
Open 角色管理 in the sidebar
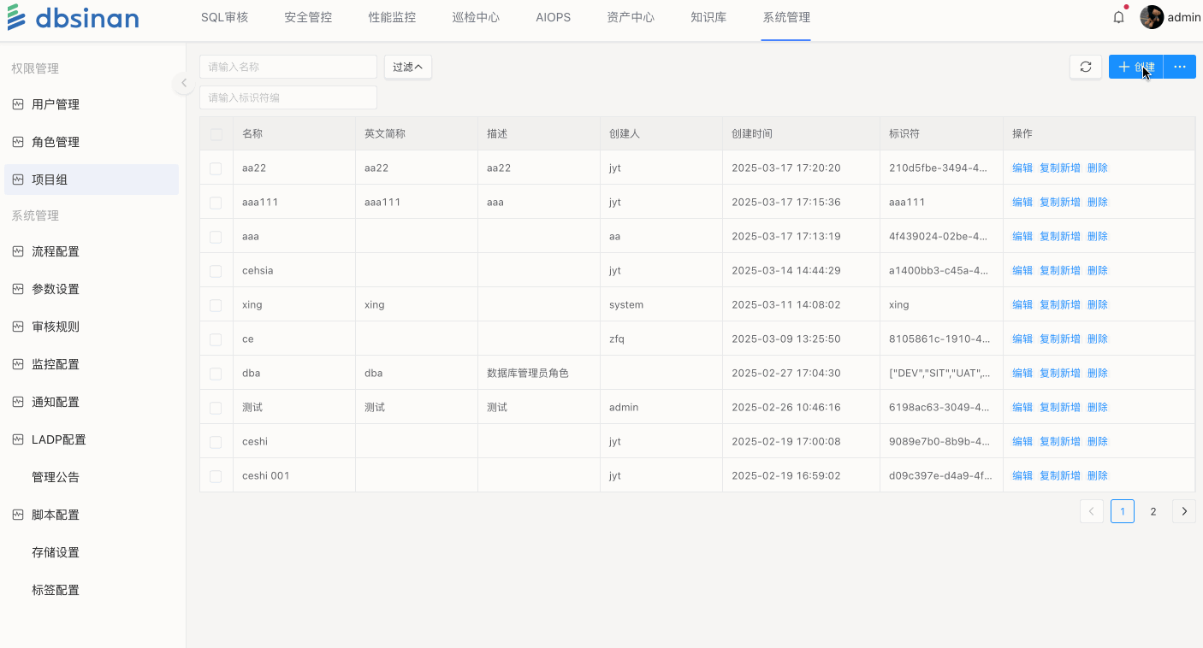tap(56, 142)
